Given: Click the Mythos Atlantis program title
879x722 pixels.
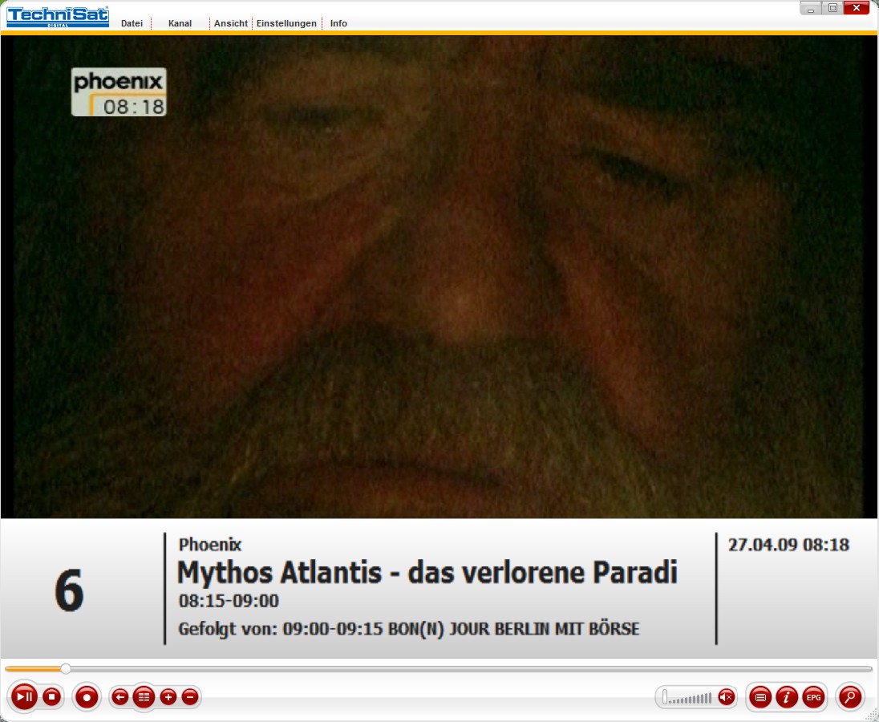Looking at the screenshot, I should (x=427, y=573).
